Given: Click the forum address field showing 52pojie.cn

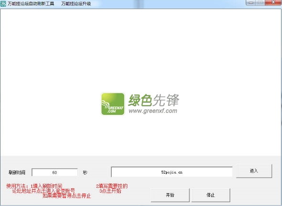Looking at the screenshot, I should 172,172.
